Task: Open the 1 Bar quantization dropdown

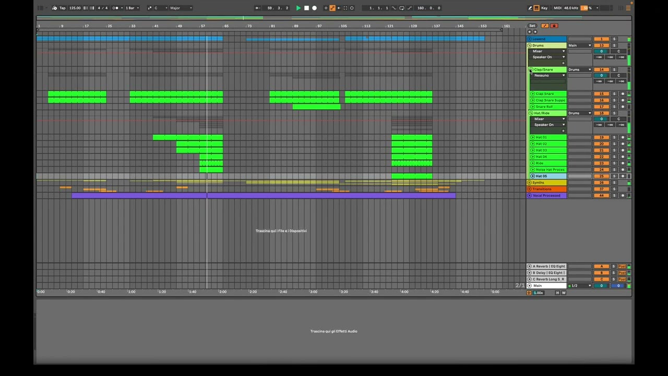Action: pyautogui.click(x=132, y=8)
